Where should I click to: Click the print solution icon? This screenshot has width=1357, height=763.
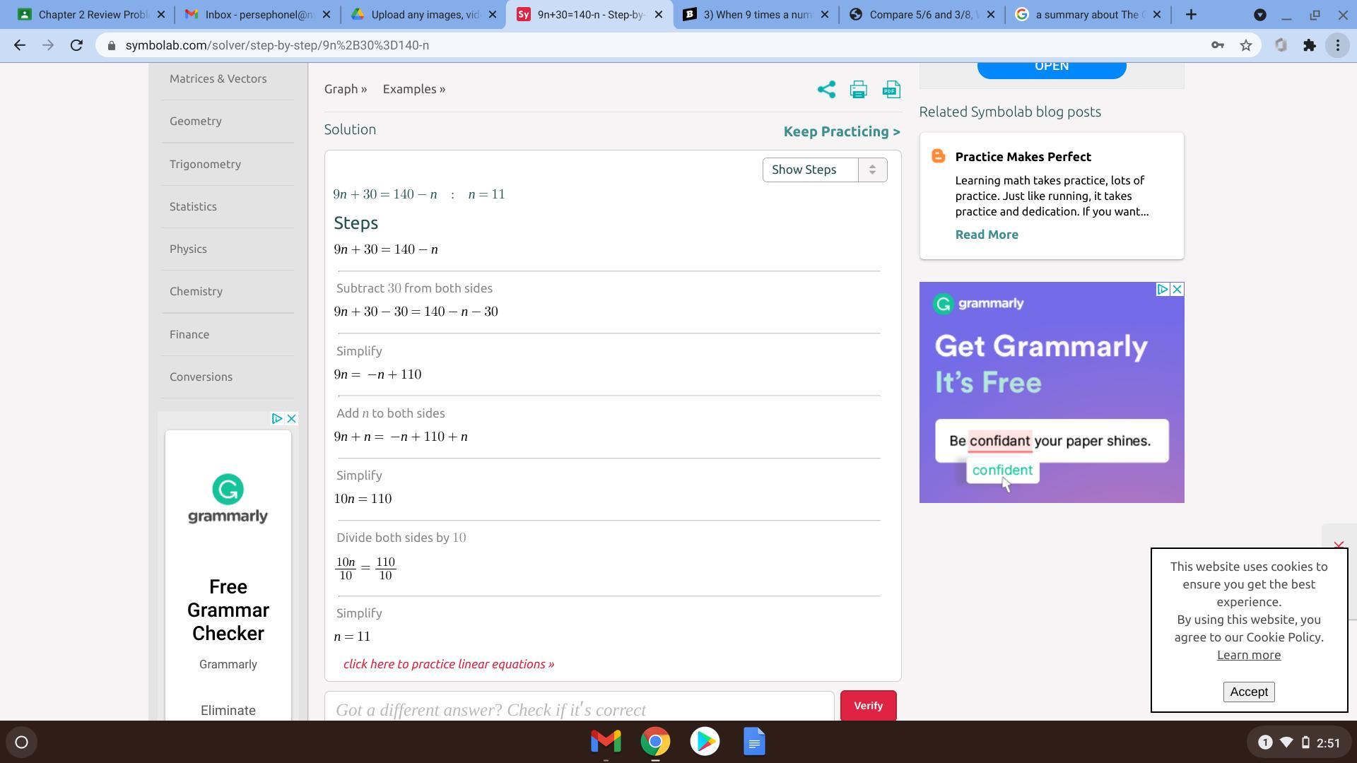(858, 90)
